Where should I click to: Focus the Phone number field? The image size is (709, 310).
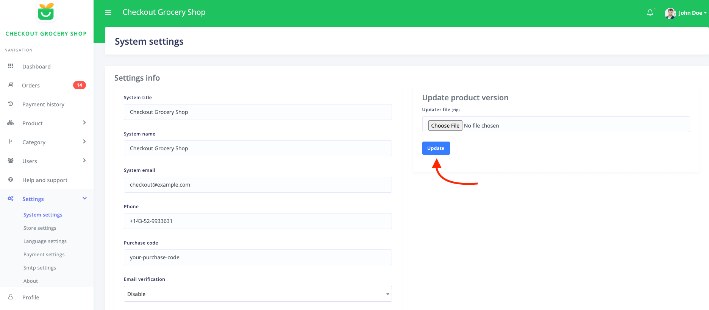[x=258, y=221]
